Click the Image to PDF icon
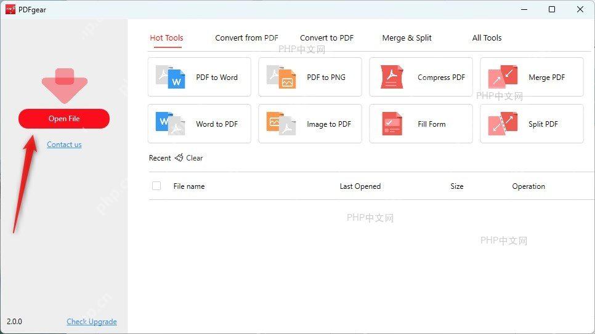The height and width of the screenshot is (334, 595). (281, 124)
